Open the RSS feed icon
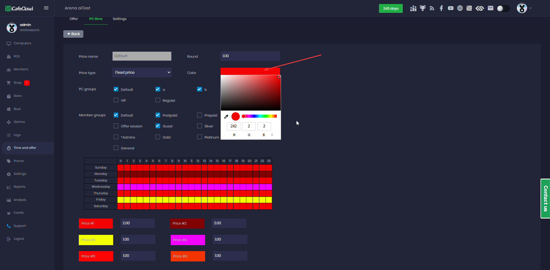 click(432, 8)
